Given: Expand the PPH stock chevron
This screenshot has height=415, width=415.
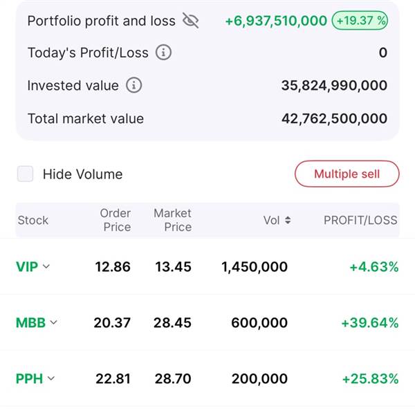Looking at the screenshot, I should tap(51, 378).
